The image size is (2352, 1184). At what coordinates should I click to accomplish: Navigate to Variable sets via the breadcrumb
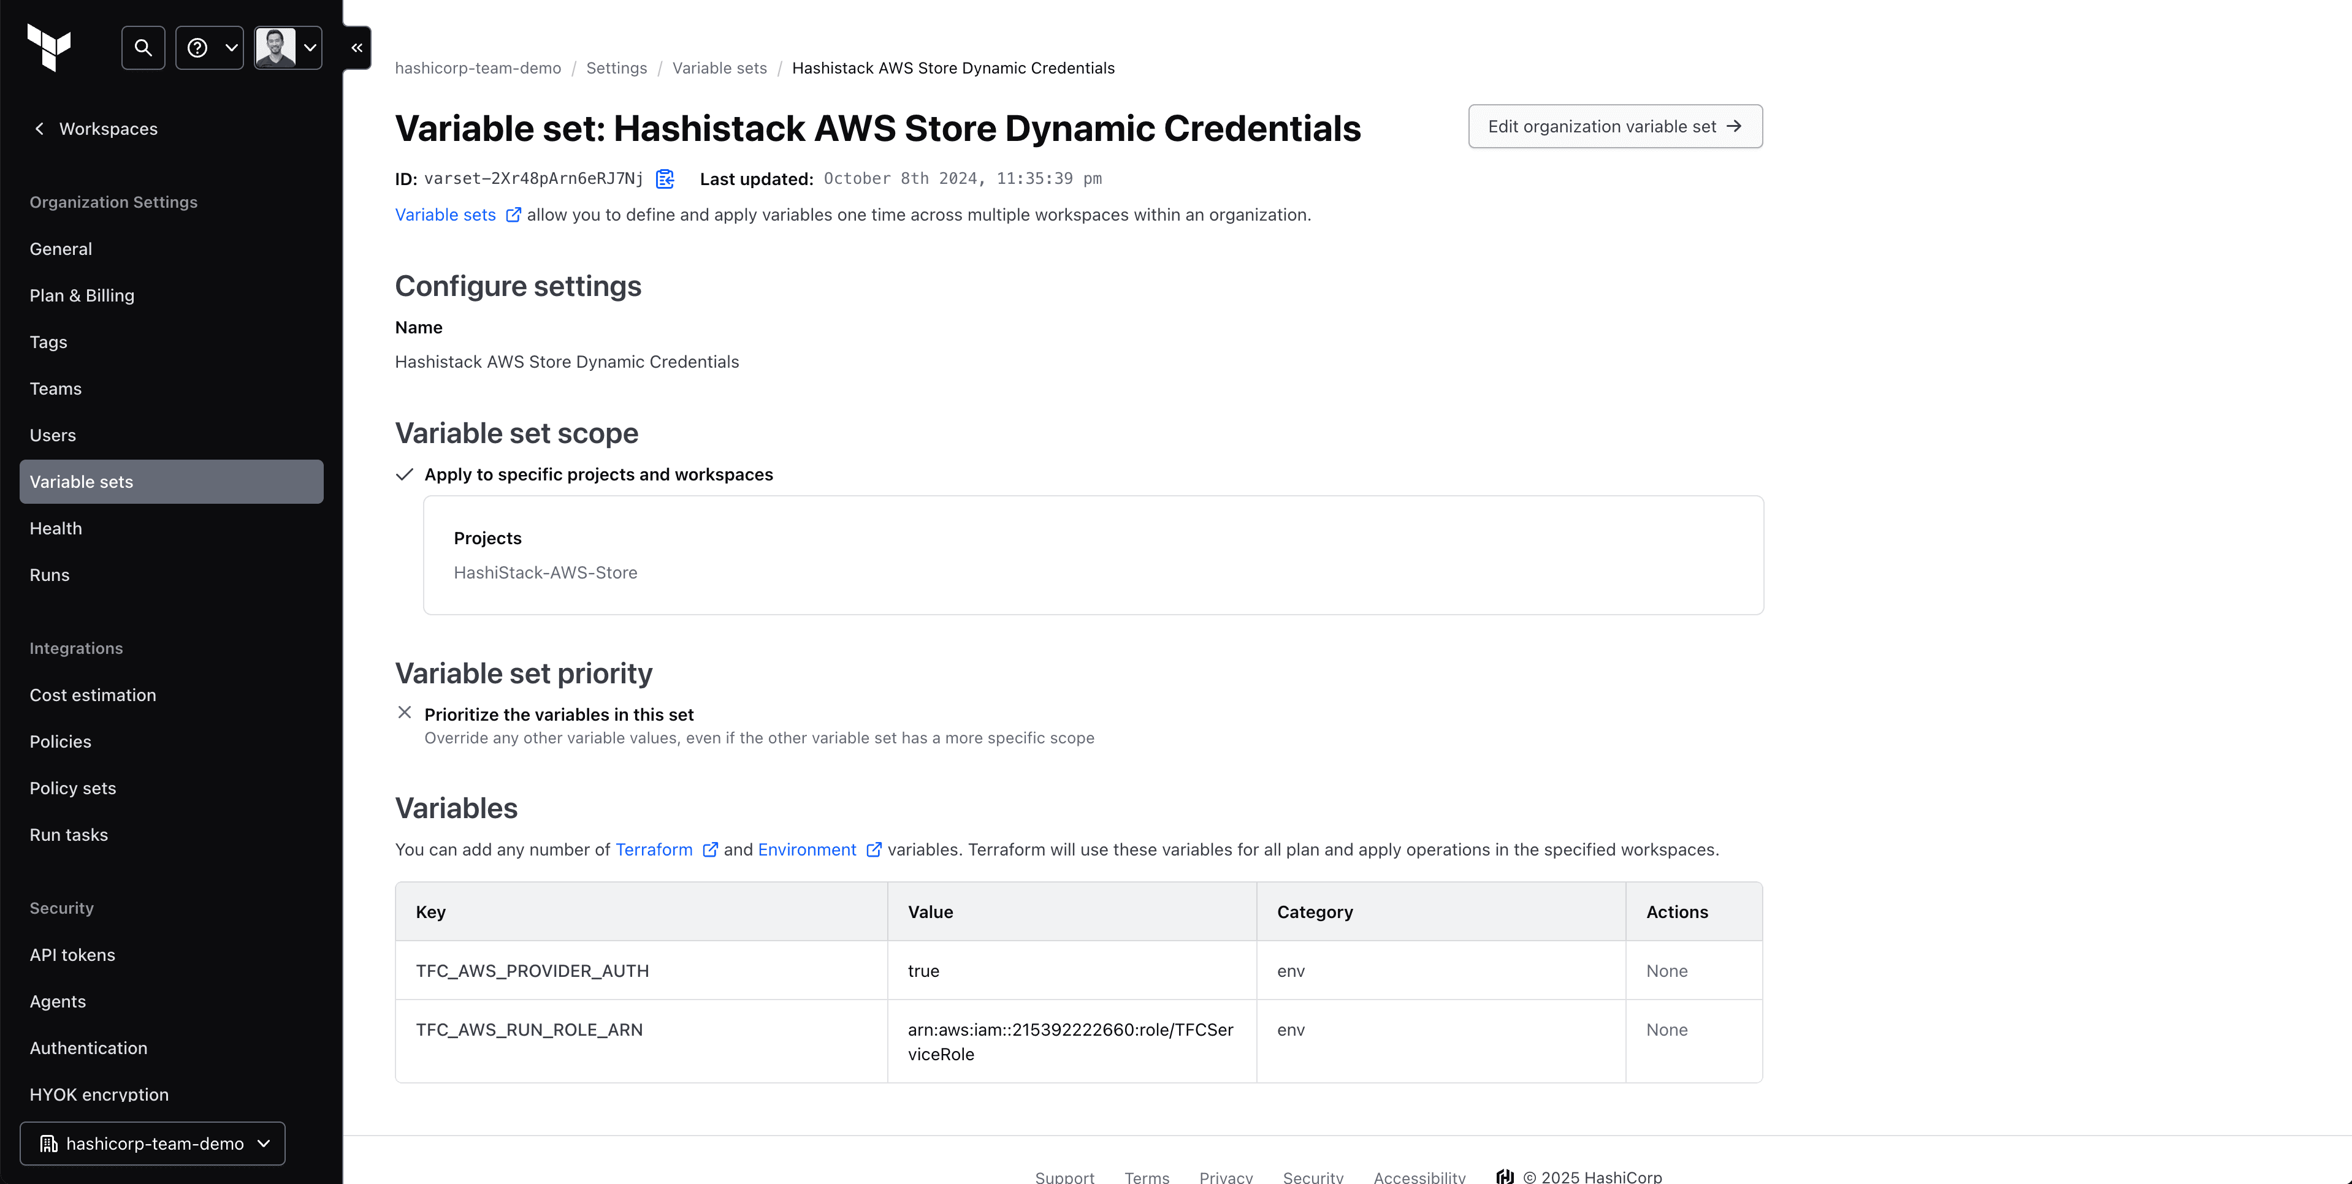(719, 67)
